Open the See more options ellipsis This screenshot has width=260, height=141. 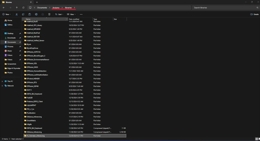(x=81, y=14)
